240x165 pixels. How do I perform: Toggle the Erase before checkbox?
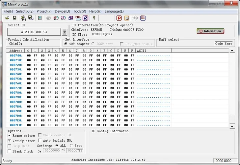(x=9, y=136)
